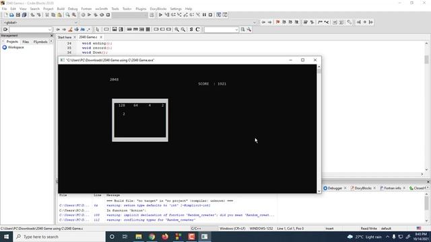Click the Zoom in toolbar icon
This screenshot has width=431, height=242.
(x=176, y=30)
